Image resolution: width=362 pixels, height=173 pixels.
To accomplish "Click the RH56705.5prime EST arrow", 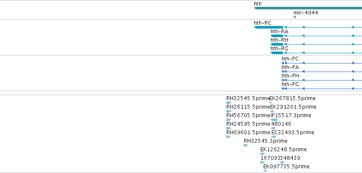I will 229,120.
